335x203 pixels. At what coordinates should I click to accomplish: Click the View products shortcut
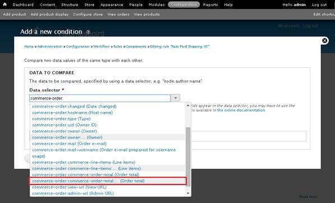147,15
